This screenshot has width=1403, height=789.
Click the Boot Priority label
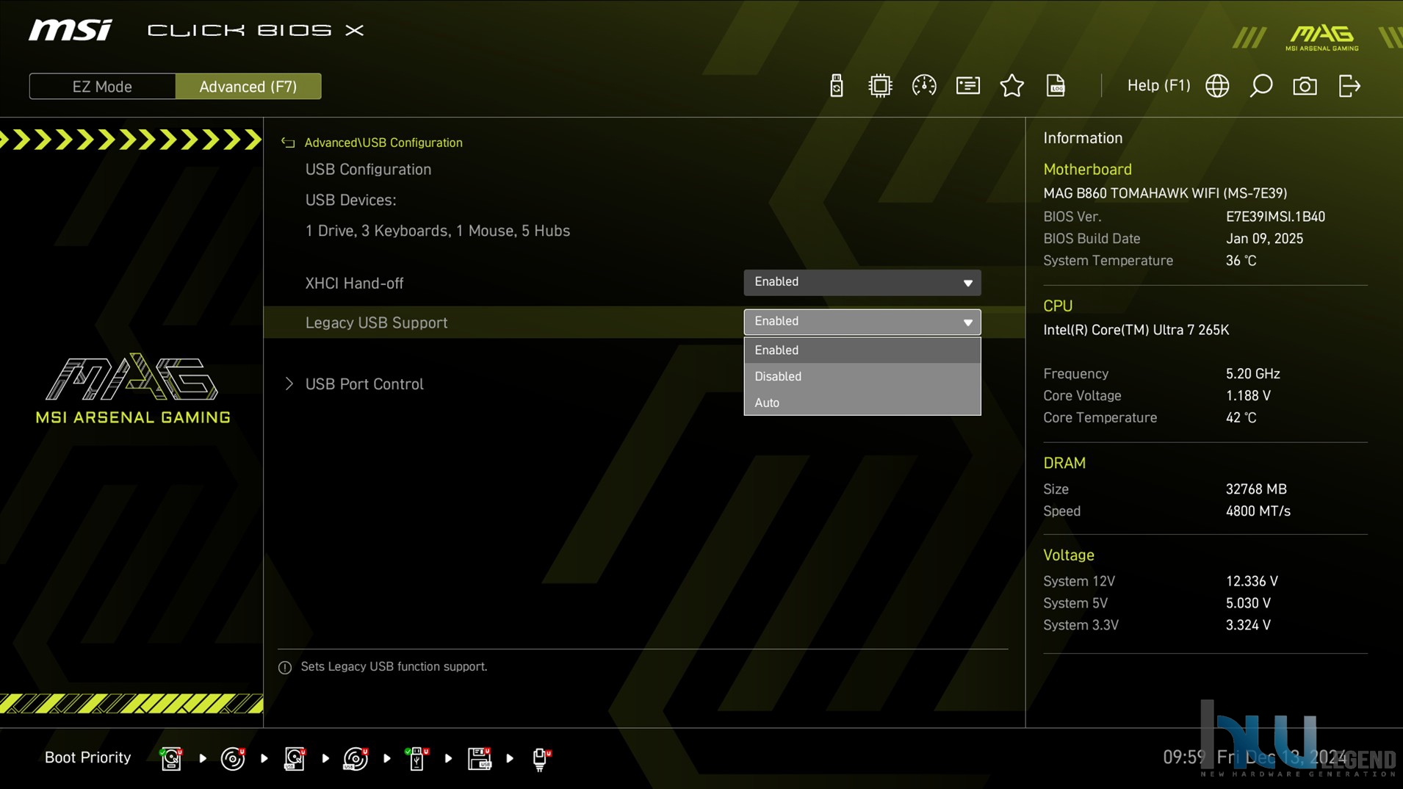point(87,757)
